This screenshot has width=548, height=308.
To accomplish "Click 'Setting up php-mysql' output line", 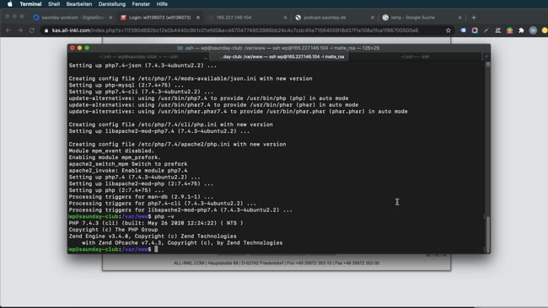I will coord(126,85).
